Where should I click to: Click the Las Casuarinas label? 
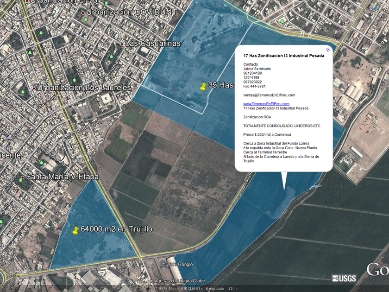point(153,44)
